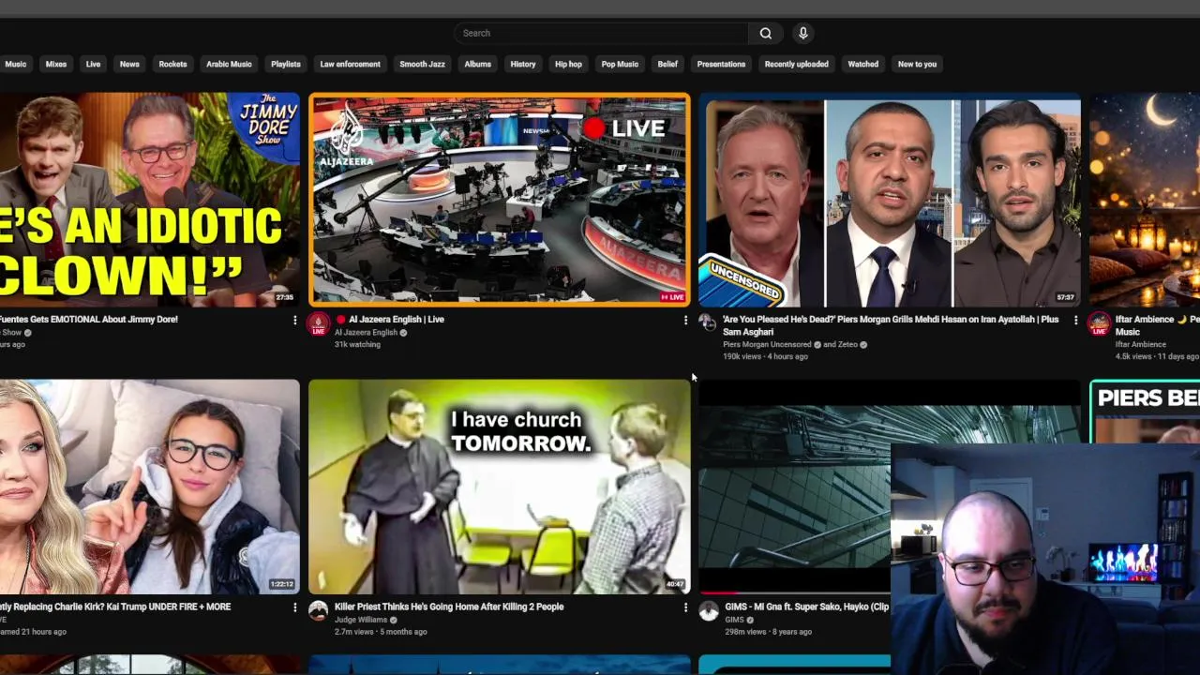Select the Hip hop filter chip
The image size is (1200, 675).
568,64
